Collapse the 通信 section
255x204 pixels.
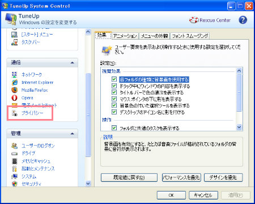point(72,63)
